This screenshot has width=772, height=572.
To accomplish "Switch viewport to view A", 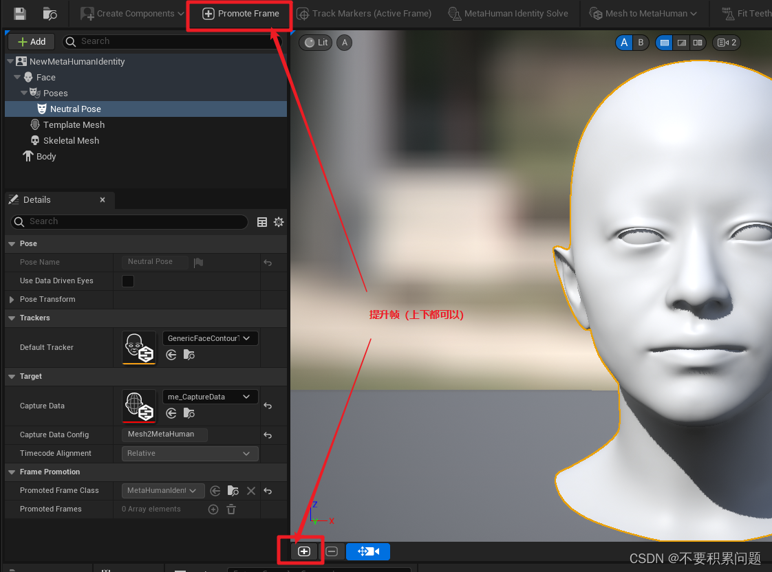I will pos(624,43).
